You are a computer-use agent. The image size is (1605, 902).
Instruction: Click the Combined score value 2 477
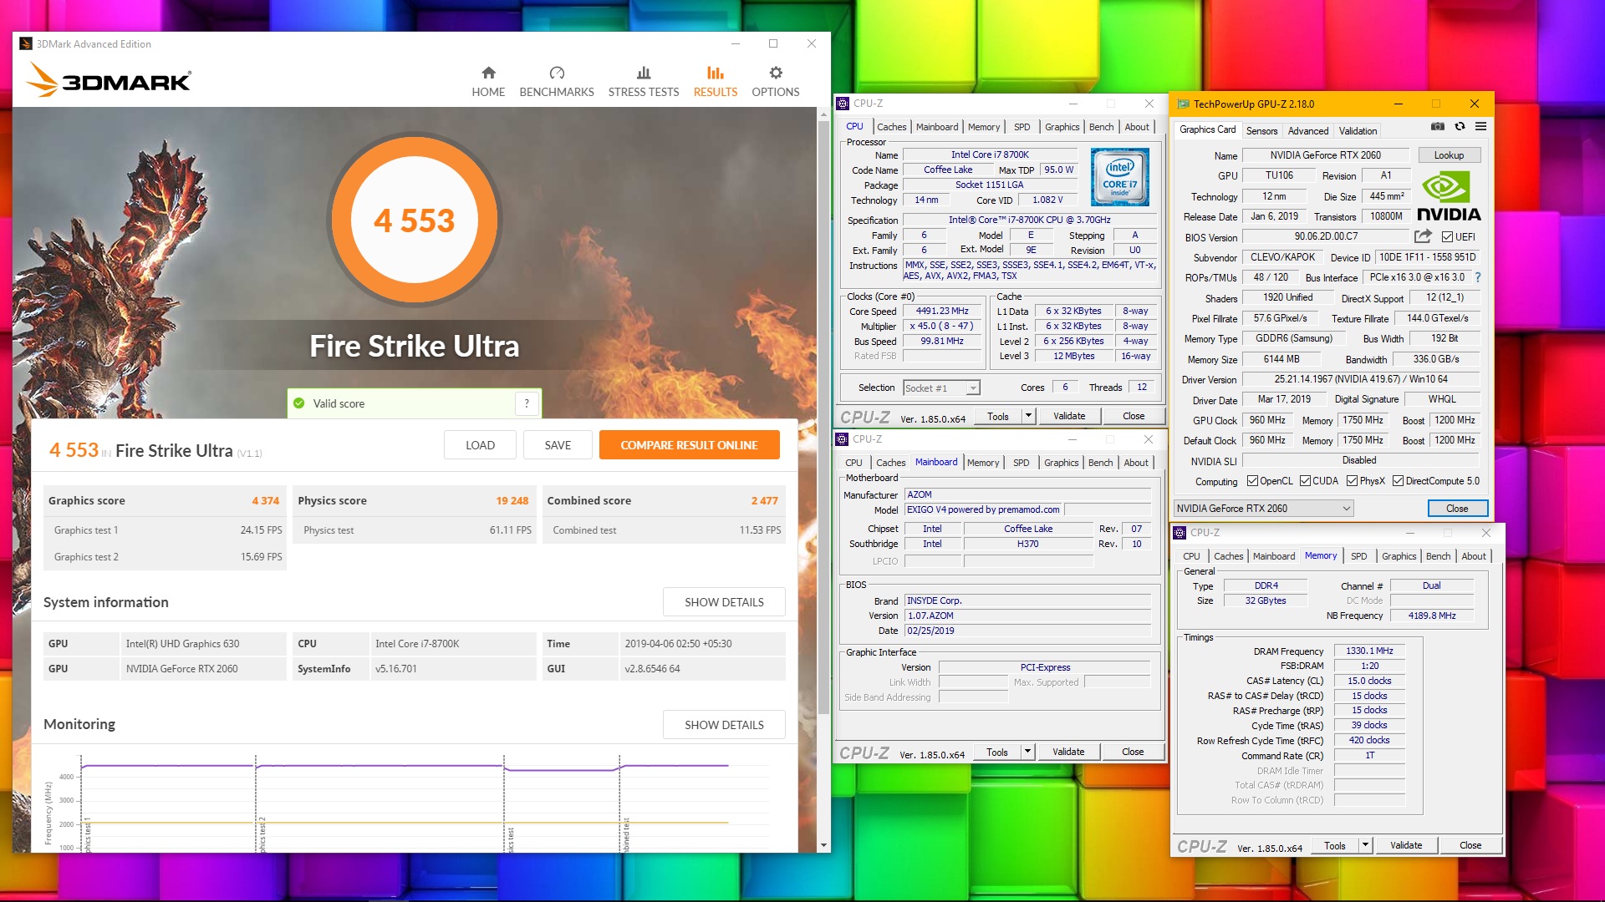click(764, 501)
